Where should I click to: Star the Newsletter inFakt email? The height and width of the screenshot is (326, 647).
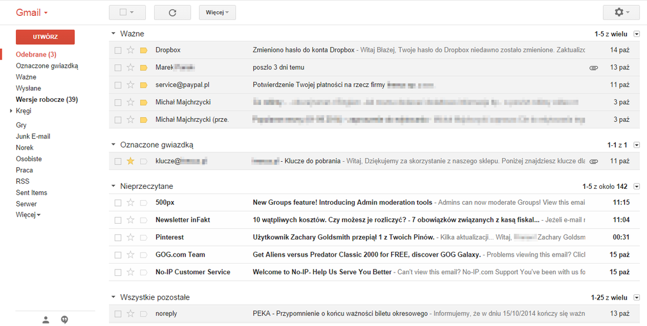[x=131, y=220]
